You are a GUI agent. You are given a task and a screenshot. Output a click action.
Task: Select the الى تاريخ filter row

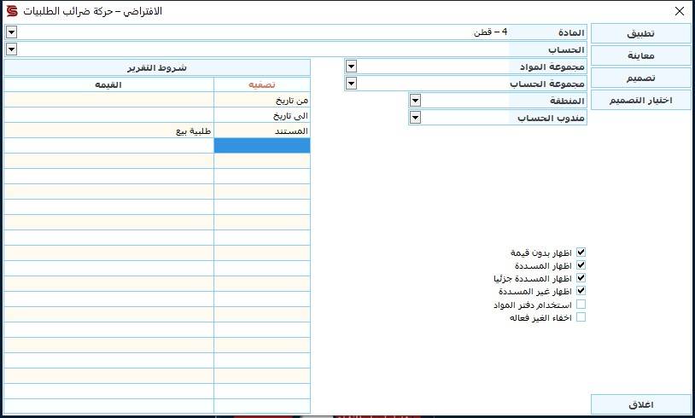pyautogui.click(x=262, y=115)
